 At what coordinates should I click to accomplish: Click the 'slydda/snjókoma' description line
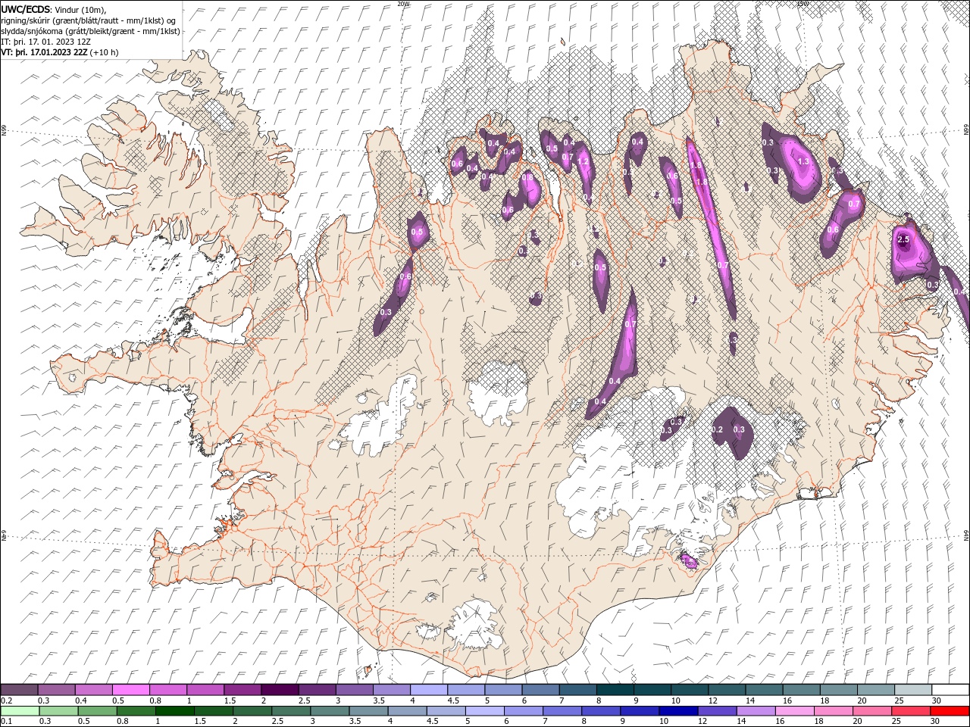pyautogui.click(x=90, y=30)
